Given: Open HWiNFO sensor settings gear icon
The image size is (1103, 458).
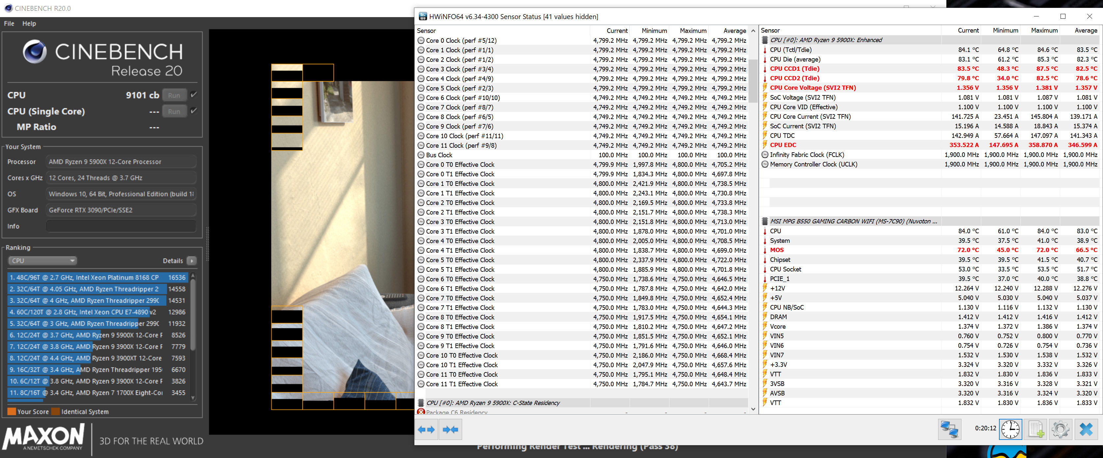Looking at the screenshot, I should click(1060, 429).
